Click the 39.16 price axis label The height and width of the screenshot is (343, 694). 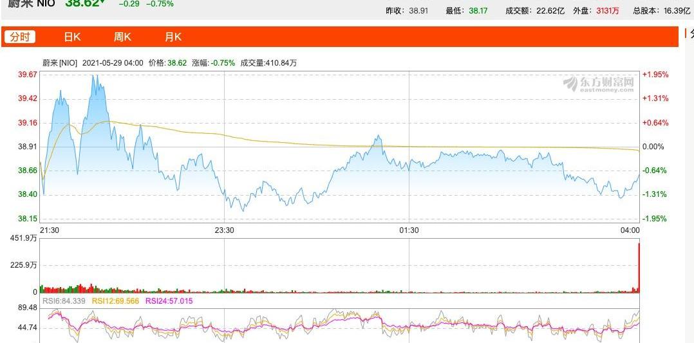coord(28,123)
